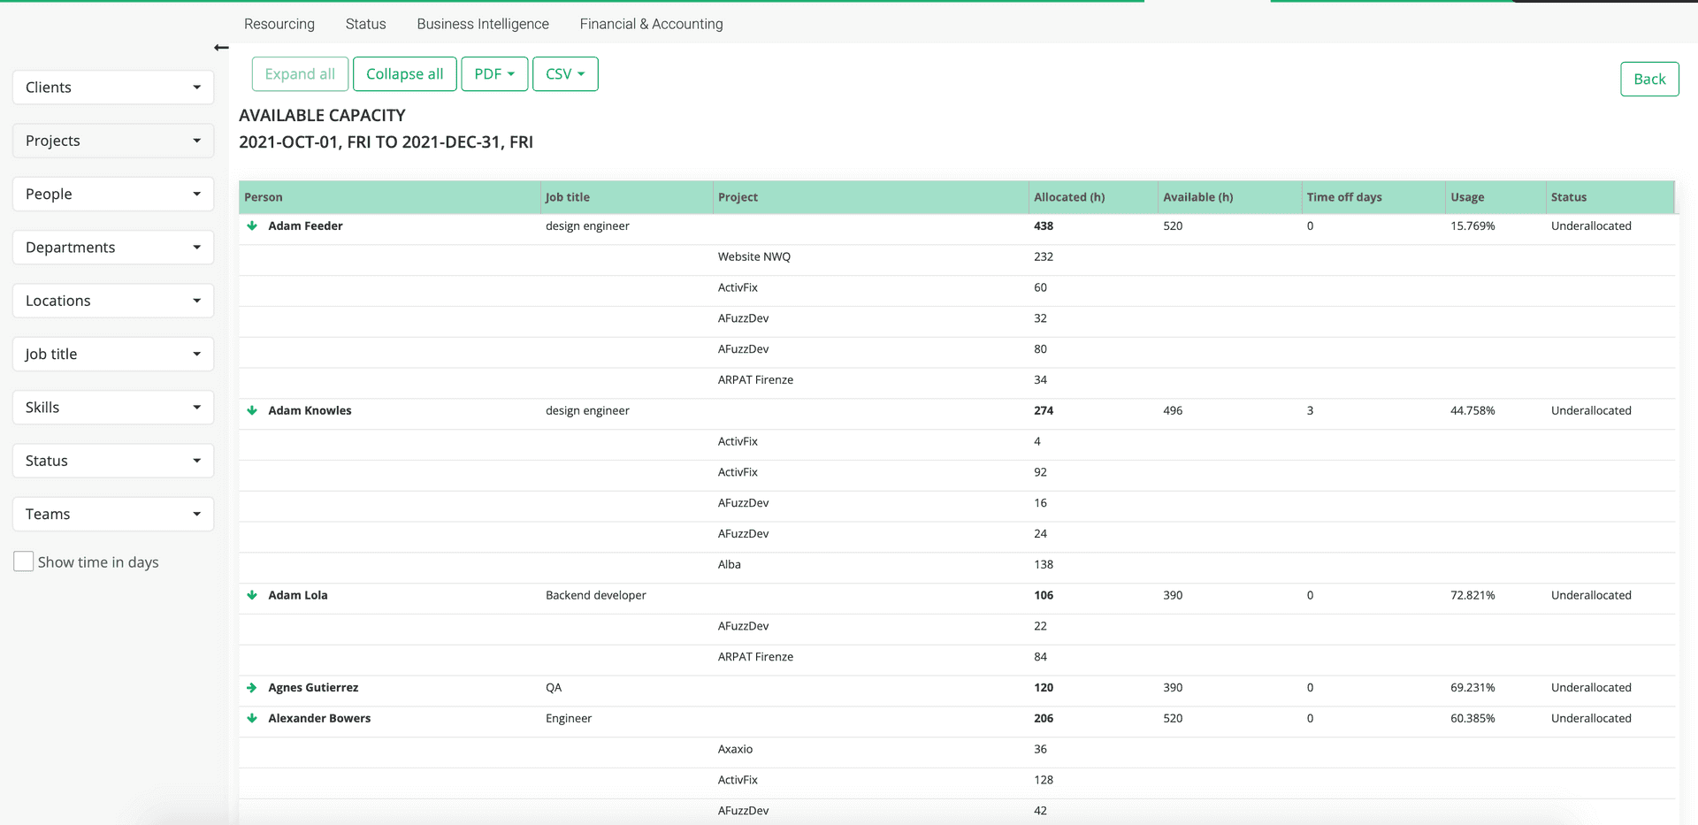This screenshot has height=825, width=1698.
Task: Open the CSV export dropdown
Action: pos(565,74)
